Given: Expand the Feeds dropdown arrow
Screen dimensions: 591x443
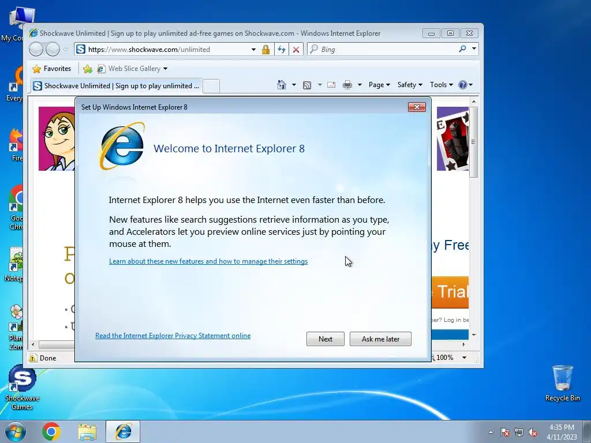Looking at the screenshot, I should coord(320,85).
